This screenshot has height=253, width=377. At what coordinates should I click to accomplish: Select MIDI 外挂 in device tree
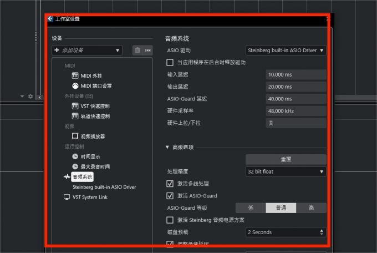coord(91,76)
